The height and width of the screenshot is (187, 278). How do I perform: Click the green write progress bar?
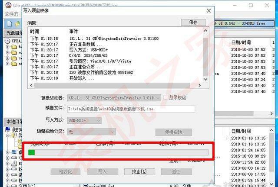118,152
